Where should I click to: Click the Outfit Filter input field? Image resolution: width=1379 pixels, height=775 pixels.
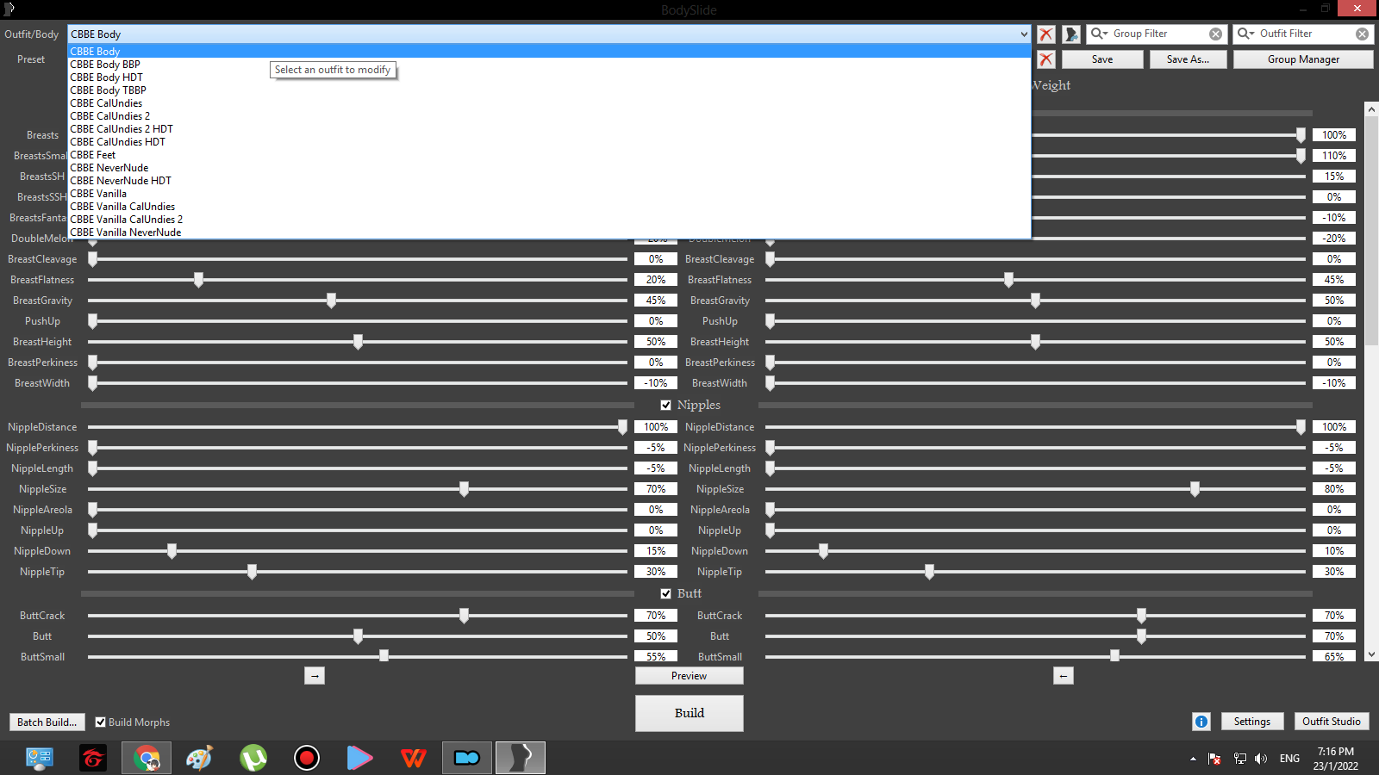1305,34
